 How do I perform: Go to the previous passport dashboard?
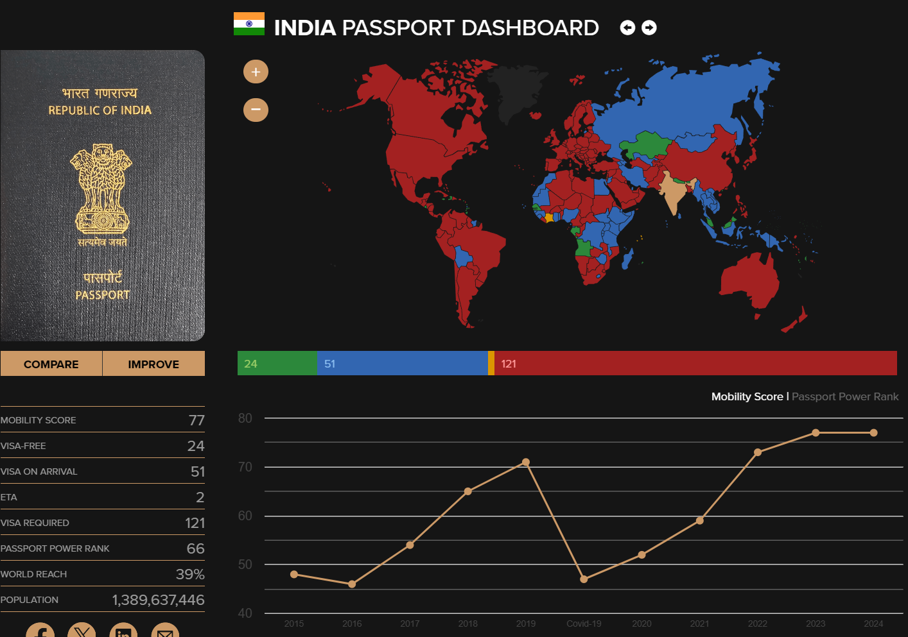pos(627,28)
